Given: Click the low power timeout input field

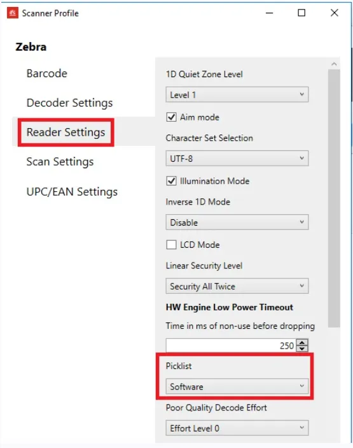Looking at the screenshot, I should click(231, 345).
